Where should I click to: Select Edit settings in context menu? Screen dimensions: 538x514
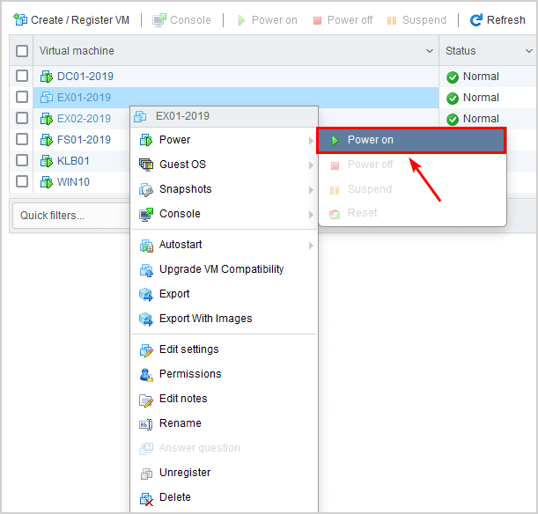click(224, 349)
